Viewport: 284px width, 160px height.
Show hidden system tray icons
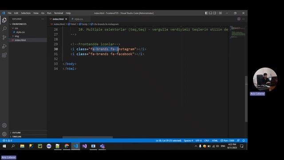pos(196,146)
